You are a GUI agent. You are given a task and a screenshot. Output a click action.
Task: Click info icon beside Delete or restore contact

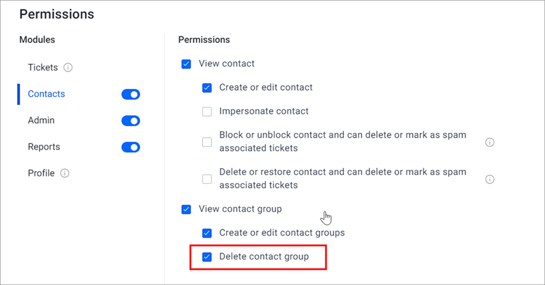point(490,179)
